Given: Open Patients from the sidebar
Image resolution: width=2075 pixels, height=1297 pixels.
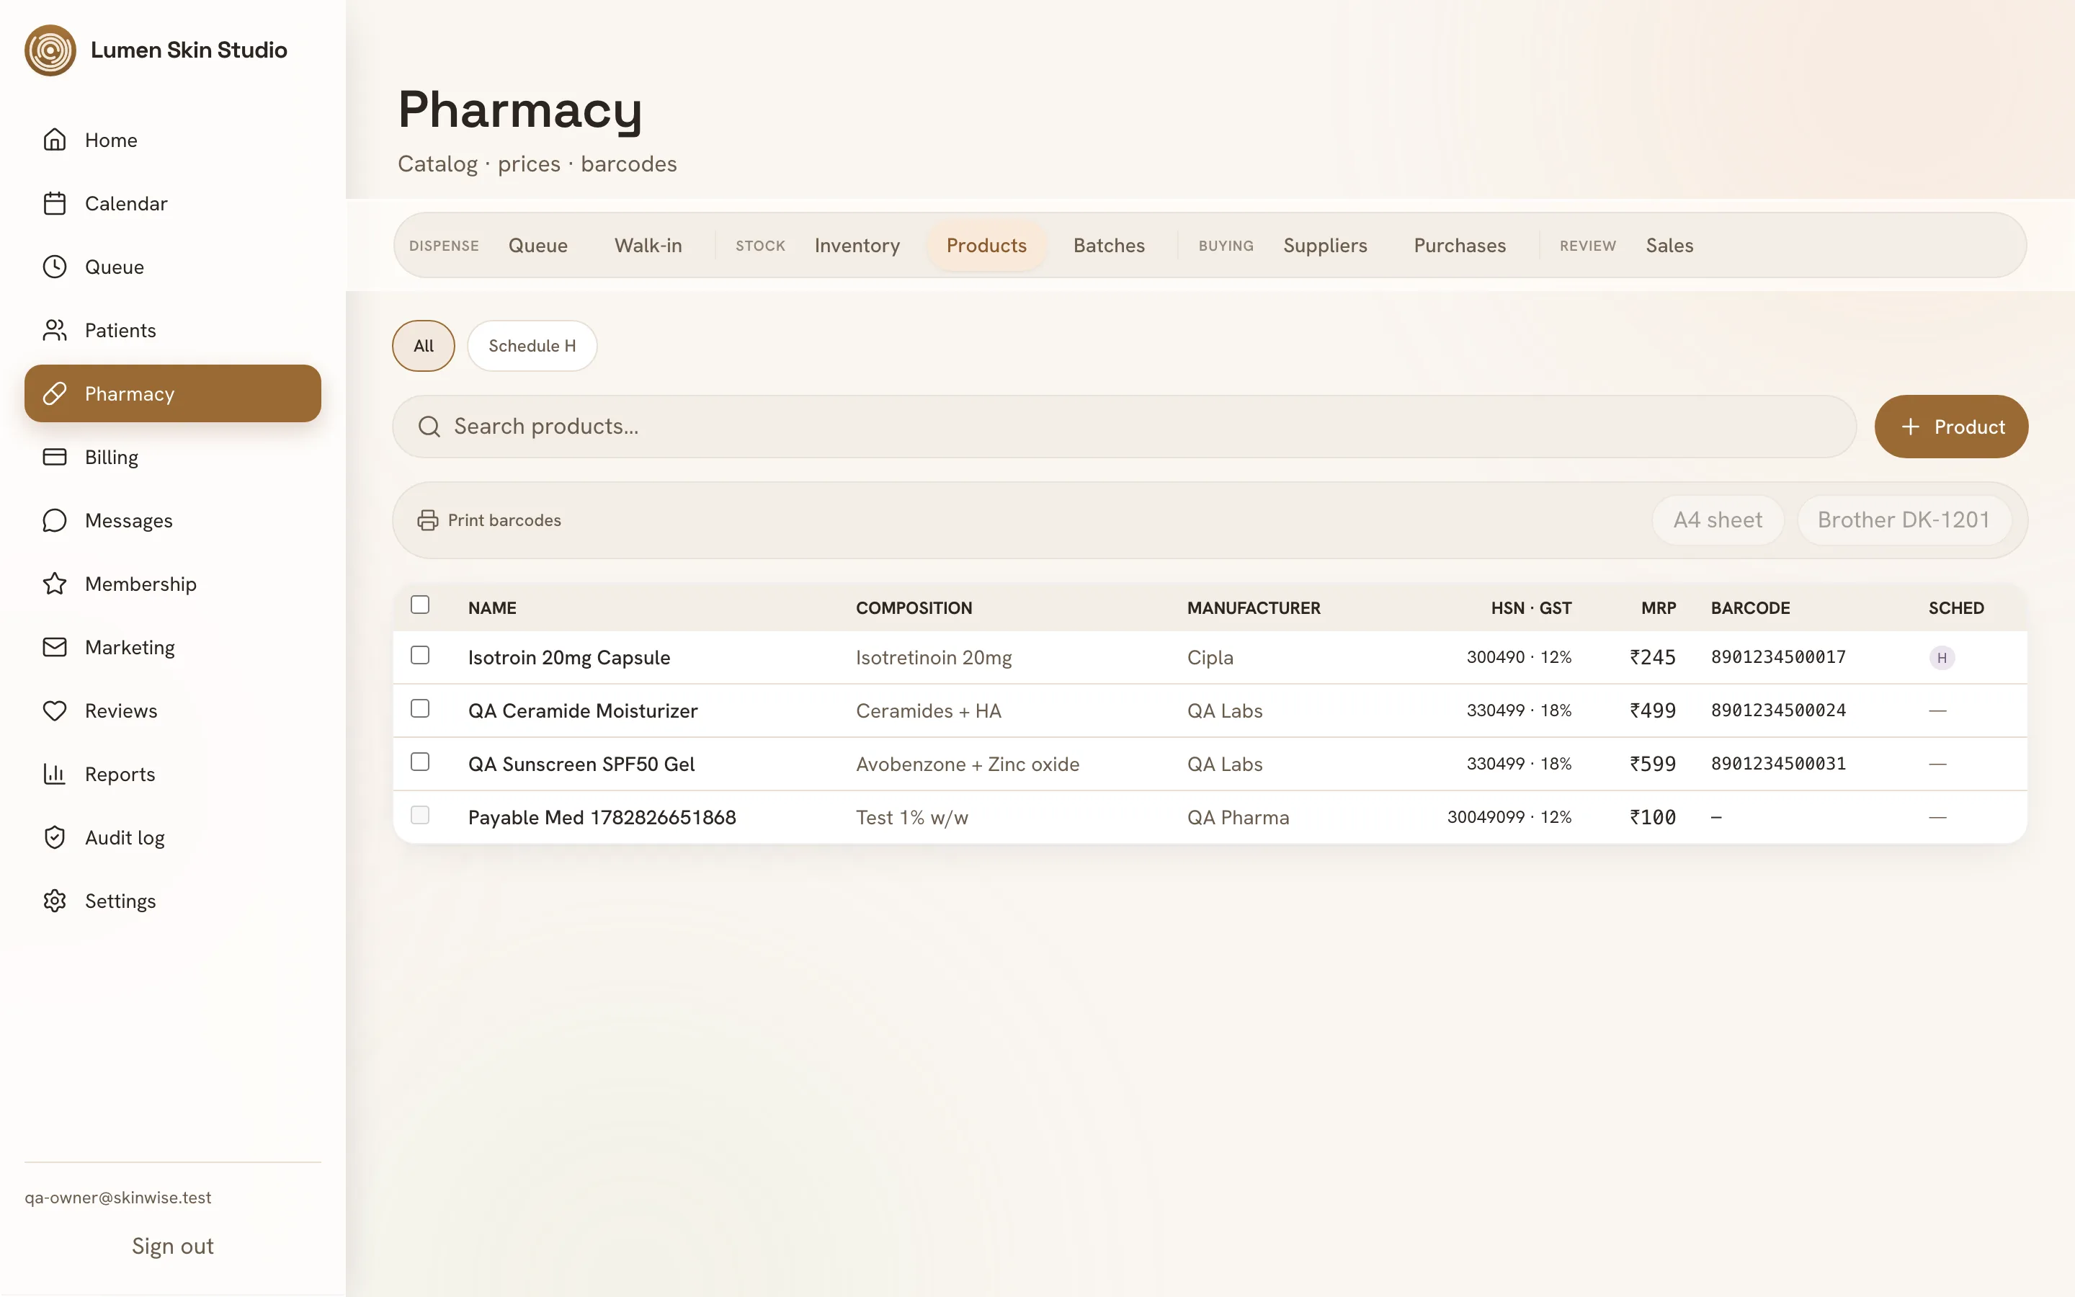Looking at the screenshot, I should click(172, 330).
